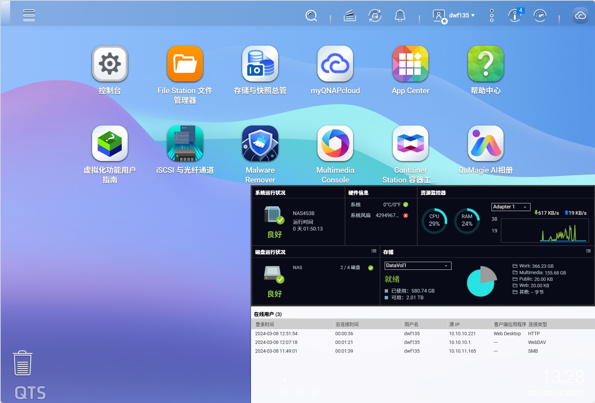Open the info icon with badge 4
The width and height of the screenshot is (595, 403).
tap(515, 15)
